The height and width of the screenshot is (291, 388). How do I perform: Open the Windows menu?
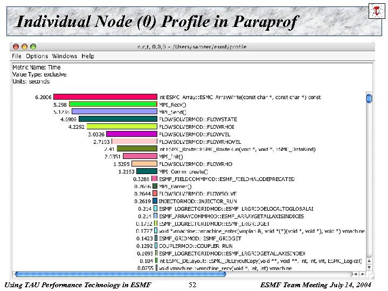65,56
